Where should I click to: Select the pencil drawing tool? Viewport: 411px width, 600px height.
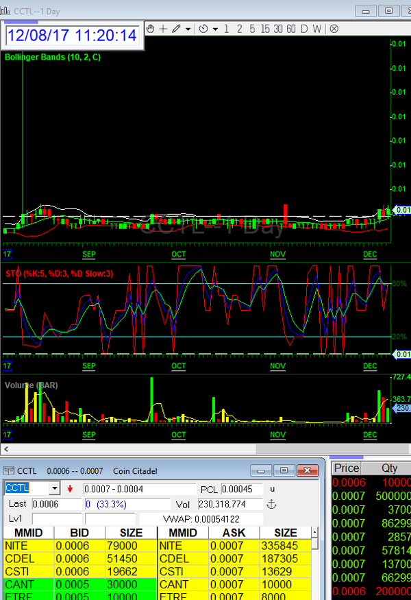click(x=176, y=29)
